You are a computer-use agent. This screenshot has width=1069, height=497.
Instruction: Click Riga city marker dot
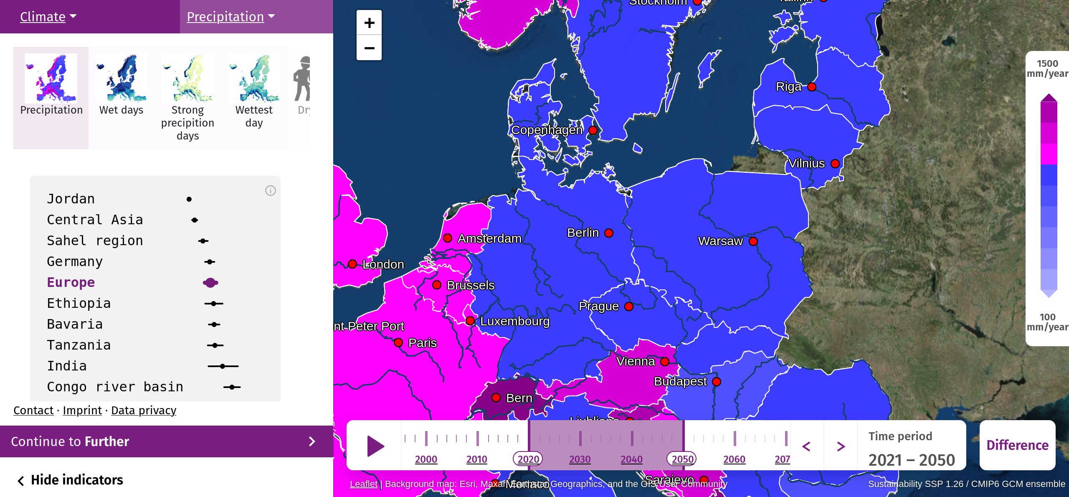pos(812,86)
